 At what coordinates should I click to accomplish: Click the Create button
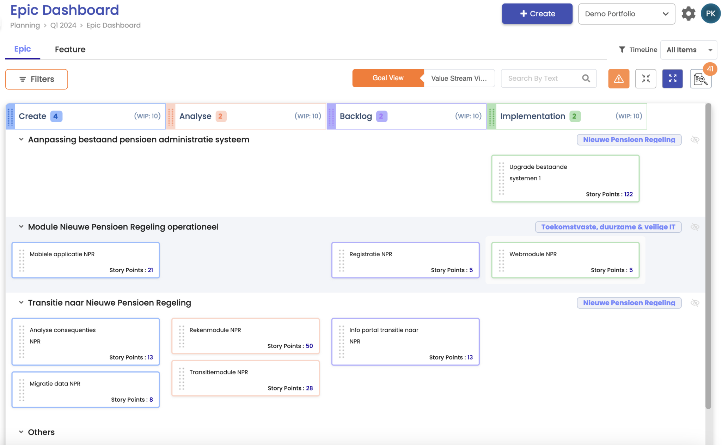click(x=537, y=14)
